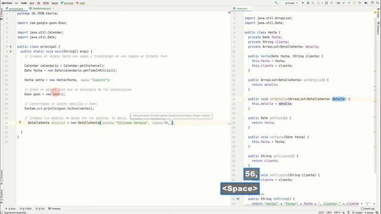Click the run gutter arrow beside main method
Image resolution: width=381 pixels, height=214 pixels.
click(x=11, y=52)
